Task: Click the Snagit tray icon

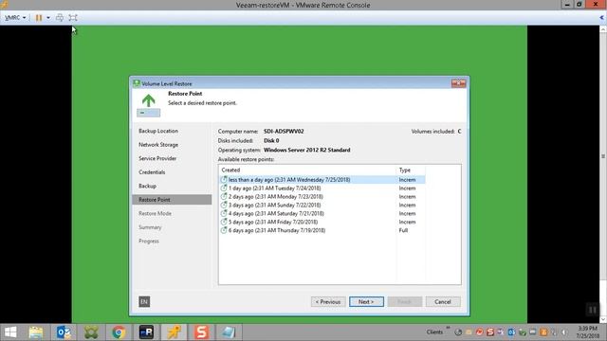Action: click(x=490, y=332)
